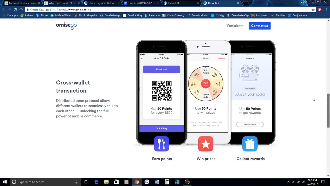Click the Cortana microphone icon
This screenshot has height=186, width=330.
[77, 182]
